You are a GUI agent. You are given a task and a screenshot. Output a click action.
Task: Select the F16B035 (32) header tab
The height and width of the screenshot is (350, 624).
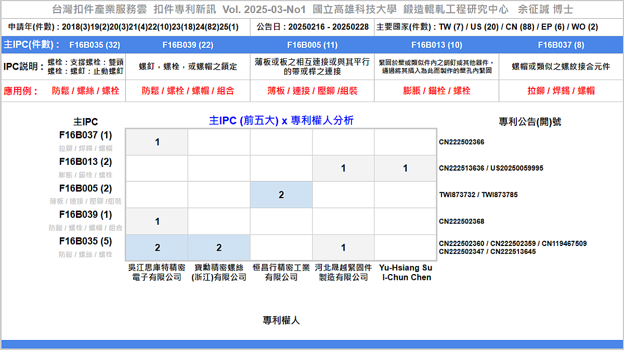(94, 45)
